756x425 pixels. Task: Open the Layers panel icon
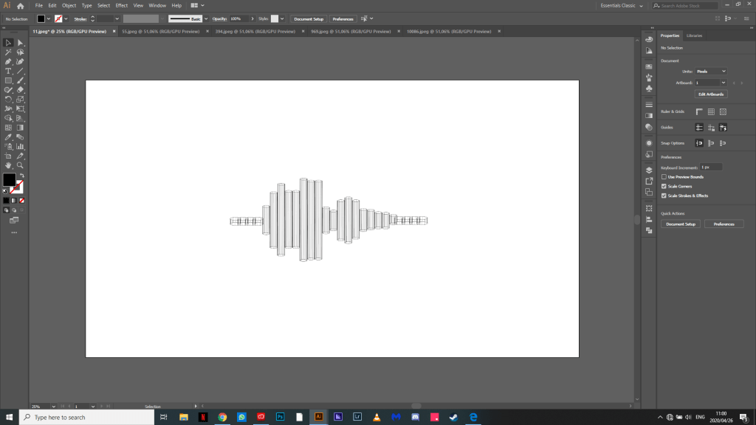coord(649,169)
